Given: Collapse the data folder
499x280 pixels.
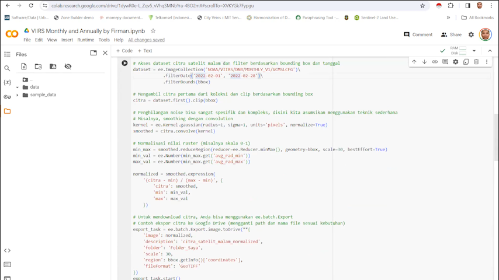Looking at the screenshot, I should click(x=18, y=87).
